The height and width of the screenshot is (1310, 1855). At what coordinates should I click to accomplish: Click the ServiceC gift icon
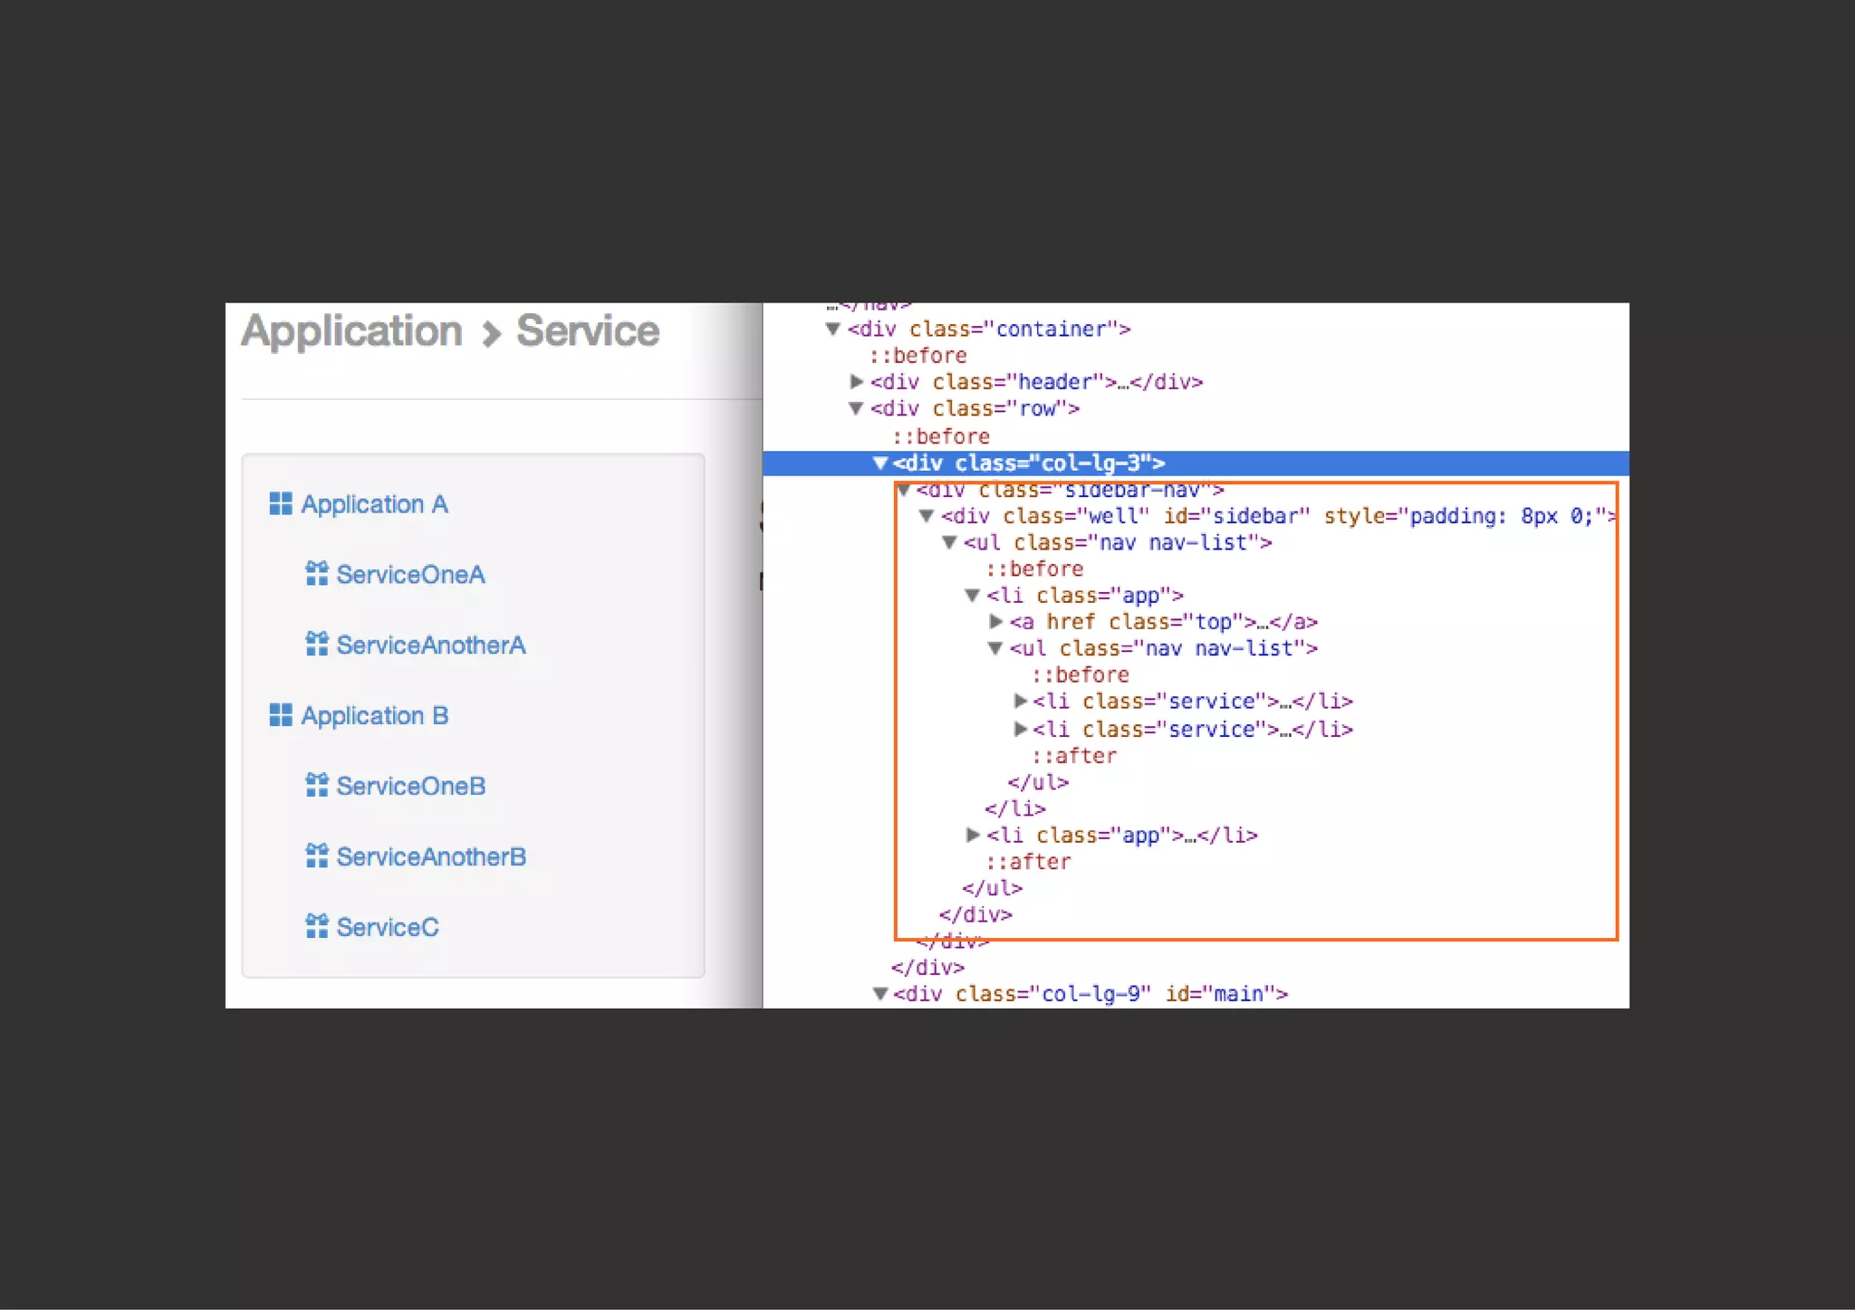[x=316, y=927]
